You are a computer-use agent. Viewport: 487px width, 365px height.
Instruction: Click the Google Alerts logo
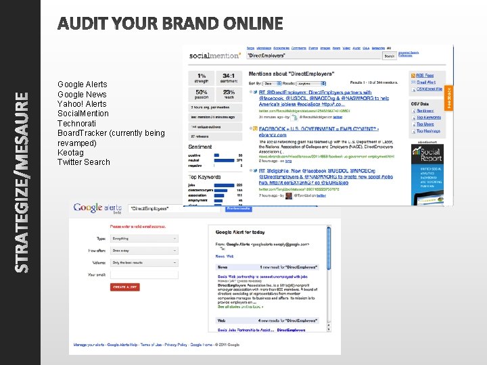click(97, 208)
